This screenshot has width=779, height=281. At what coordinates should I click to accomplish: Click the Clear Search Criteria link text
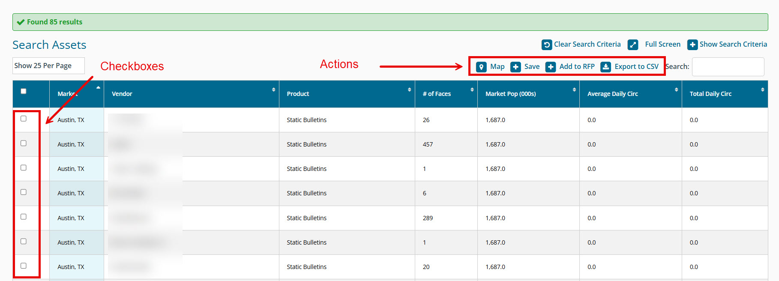[x=587, y=44]
